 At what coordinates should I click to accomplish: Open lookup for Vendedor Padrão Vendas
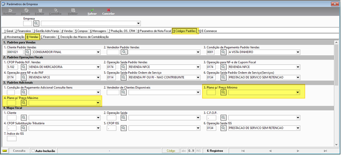(x=124, y=52)
